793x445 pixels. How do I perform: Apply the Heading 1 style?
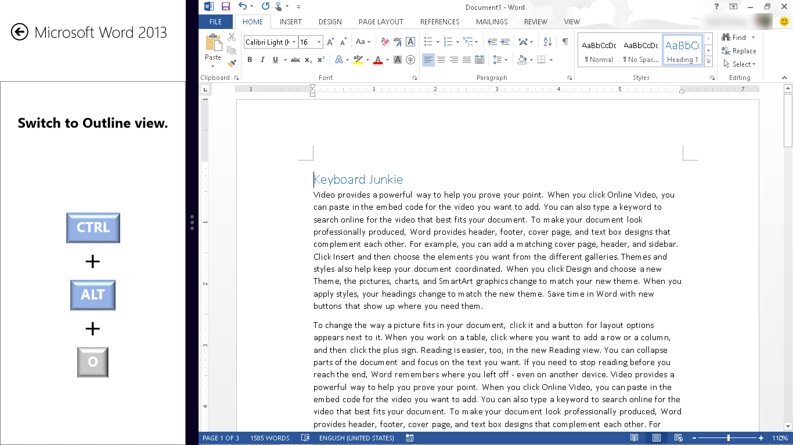[683, 50]
